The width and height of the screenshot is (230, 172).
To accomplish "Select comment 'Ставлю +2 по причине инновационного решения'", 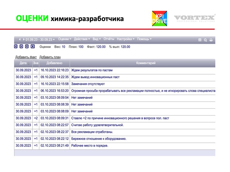I will [x=120, y=118].
